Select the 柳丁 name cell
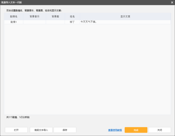Viewport: 175px width, 136px height. click(x=72, y=22)
